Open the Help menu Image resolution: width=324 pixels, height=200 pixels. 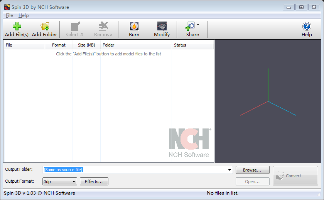24,15
